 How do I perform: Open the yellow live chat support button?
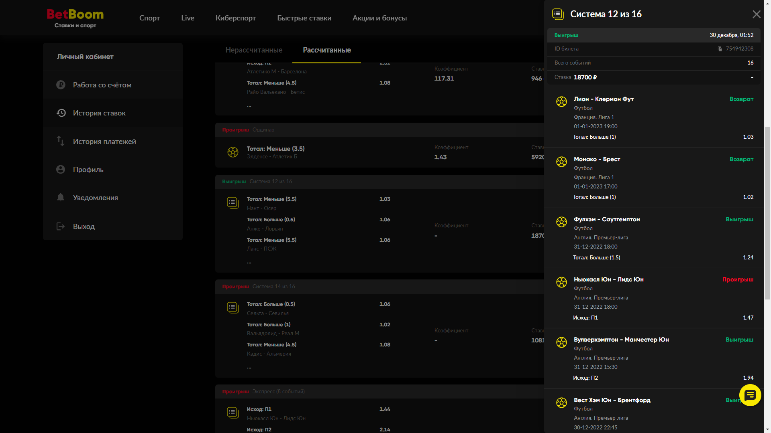pyautogui.click(x=750, y=395)
